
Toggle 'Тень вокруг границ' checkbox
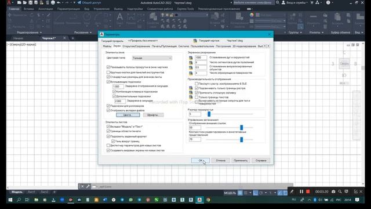pyautogui.click(x=113, y=141)
